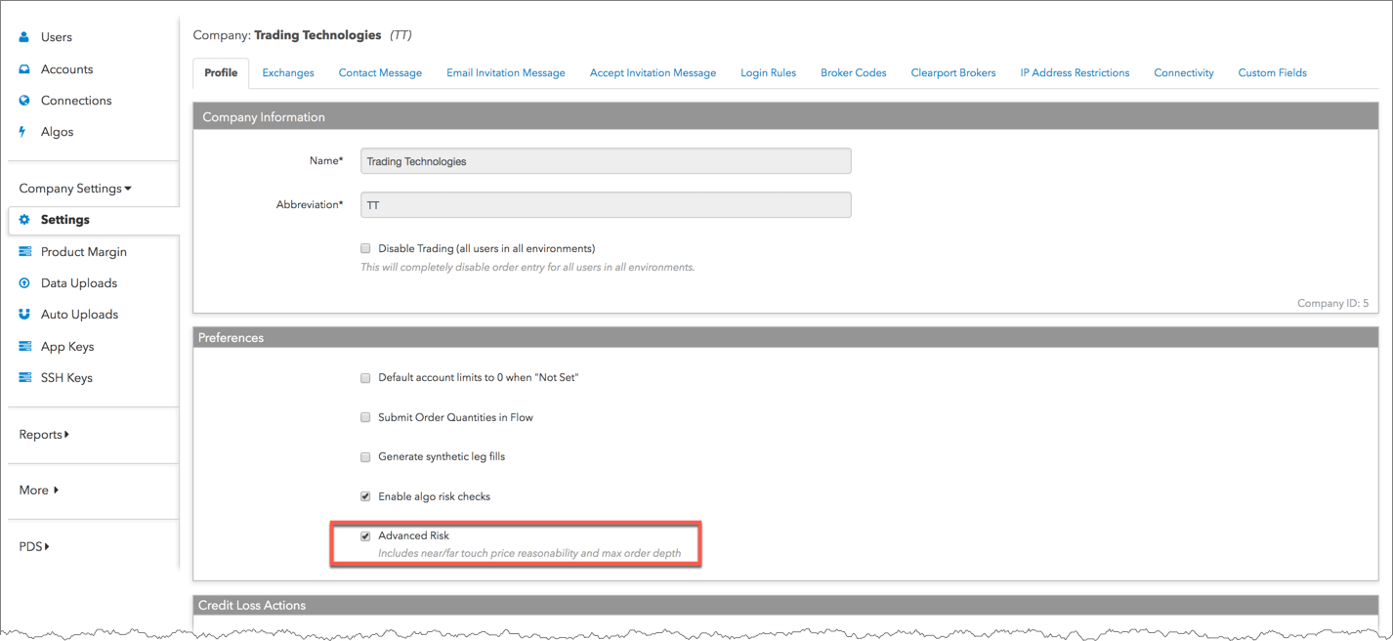The width and height of the screenshot is (1393, 641).
Task: Expand the PDS section
Action: point(34,547)
